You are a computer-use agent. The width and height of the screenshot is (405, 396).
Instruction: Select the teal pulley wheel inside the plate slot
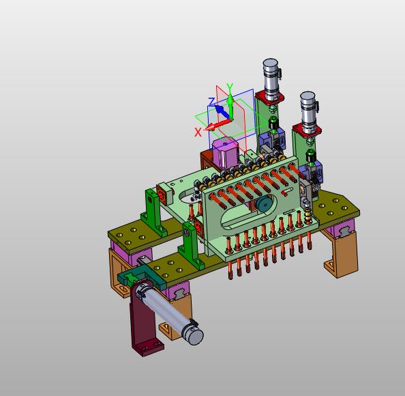265,203
